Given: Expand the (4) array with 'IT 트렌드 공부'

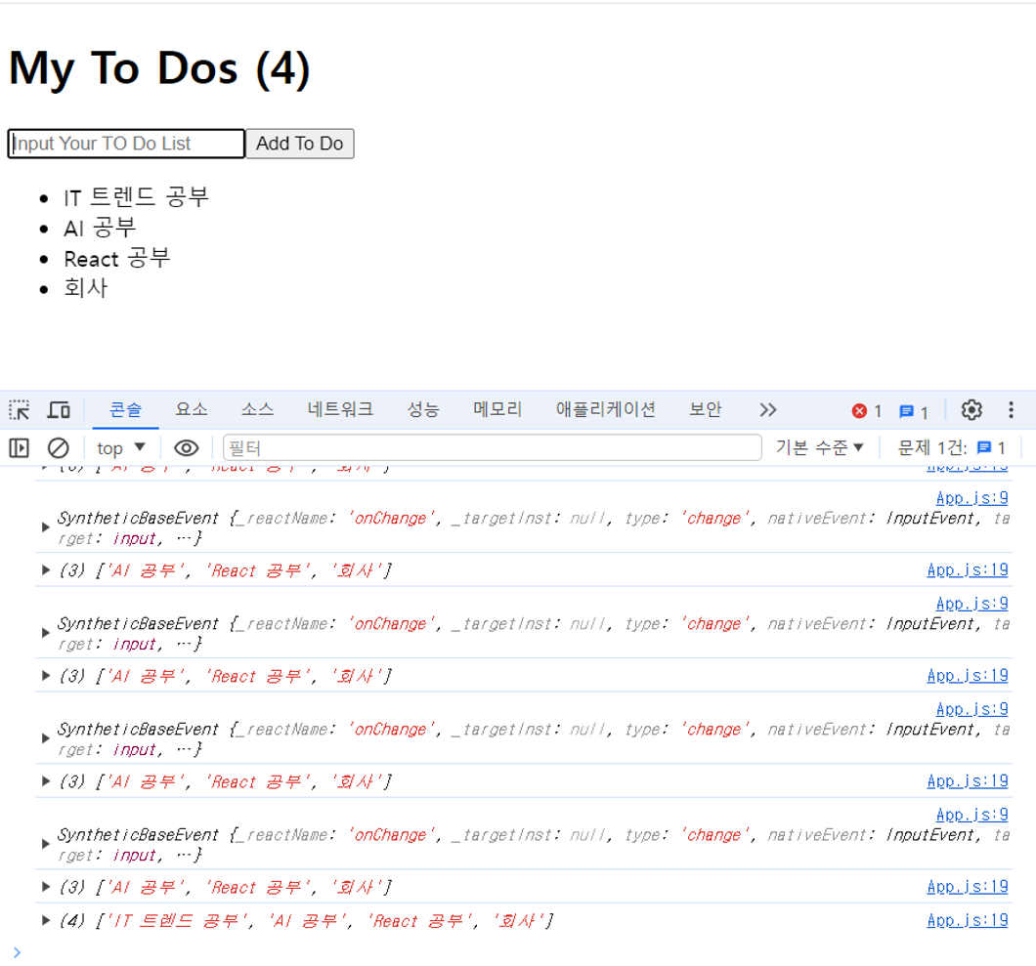Looking at the screenshot, I should [x=45, y=920].
